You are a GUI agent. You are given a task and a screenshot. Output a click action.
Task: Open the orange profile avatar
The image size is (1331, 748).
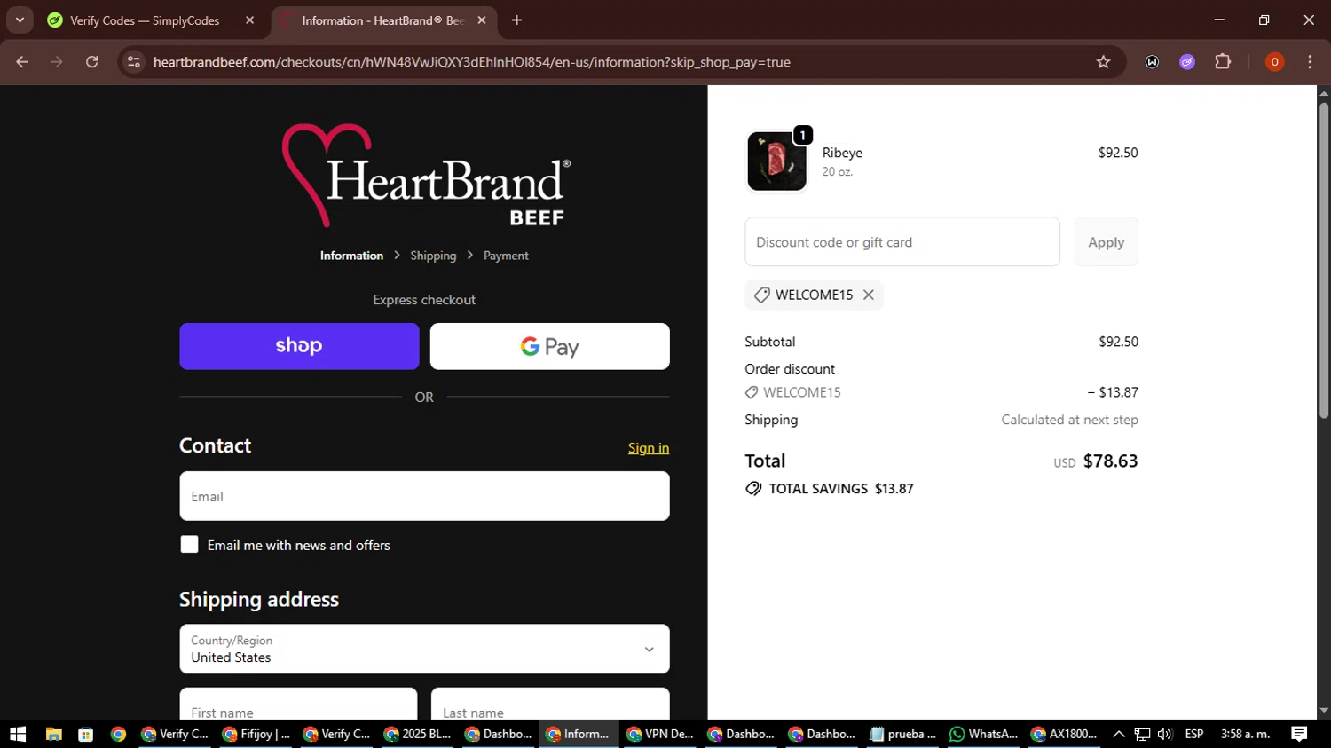pyautogui.click(x=1274, y=62)
